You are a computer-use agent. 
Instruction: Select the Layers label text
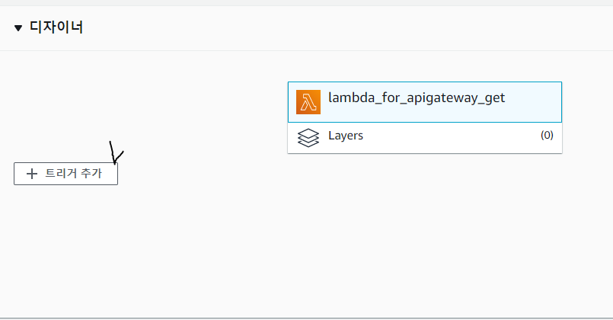point(346,136)
